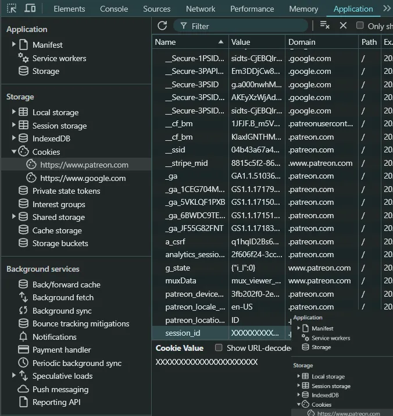Click the delete selected cookie X icon
Viewport: 393px width, 416px height.
coord(344,26)
